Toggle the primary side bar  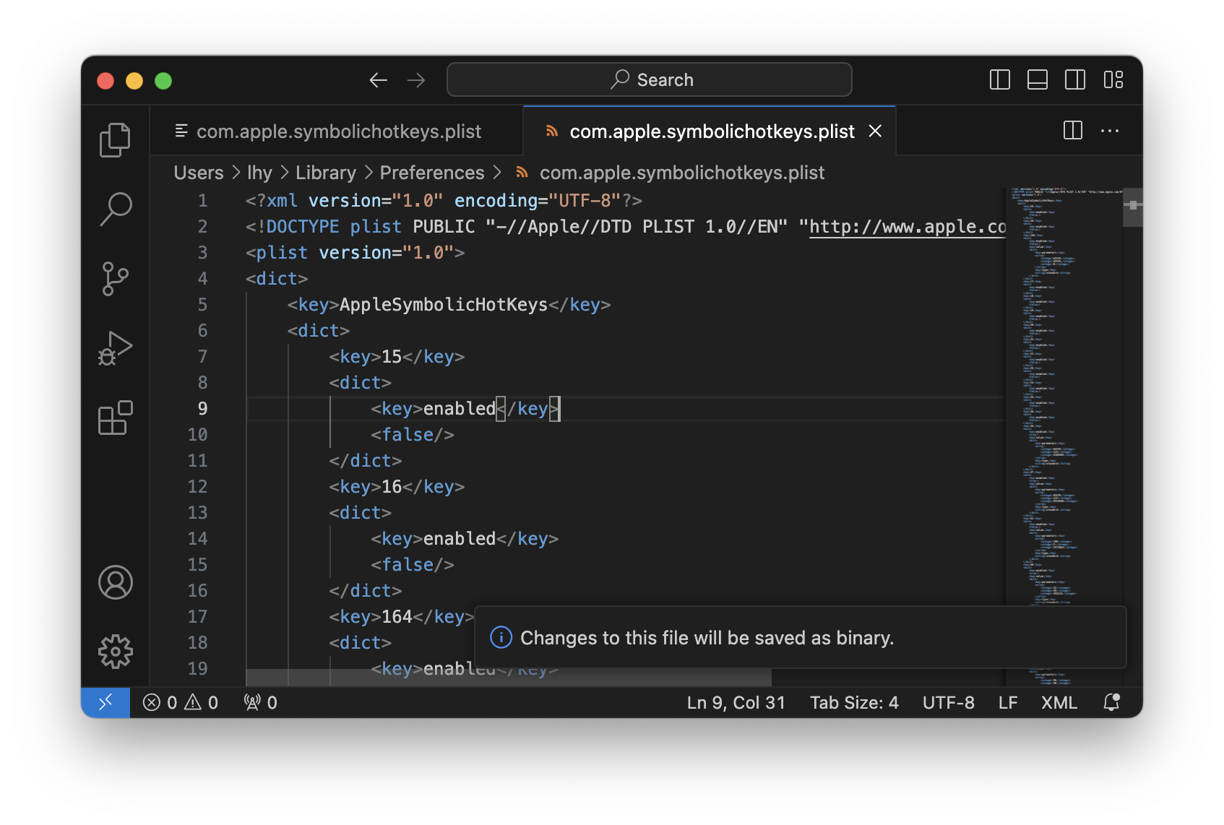pos(999,80)
